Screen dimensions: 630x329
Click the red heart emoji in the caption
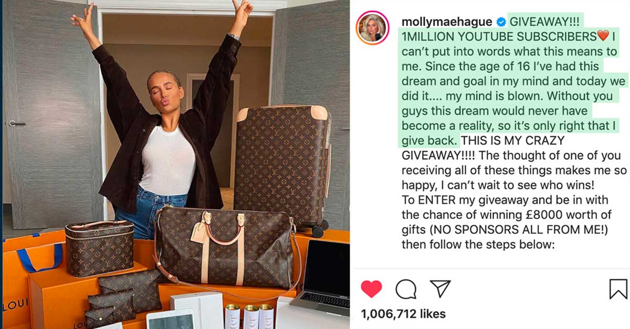(603, 37)
